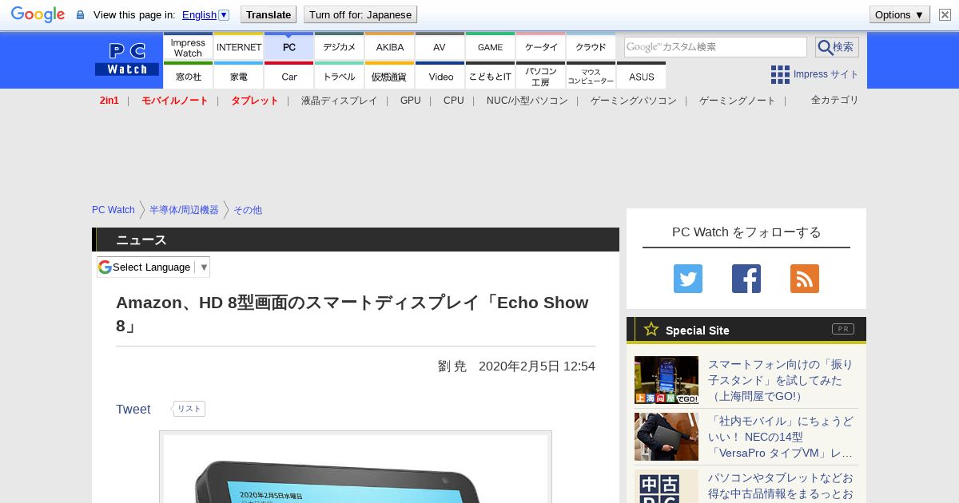Open the 上海問屋でGO! thumbnail
Viewport: 959px width, 503px height.
pyautogui.click(x=667, y=380)
